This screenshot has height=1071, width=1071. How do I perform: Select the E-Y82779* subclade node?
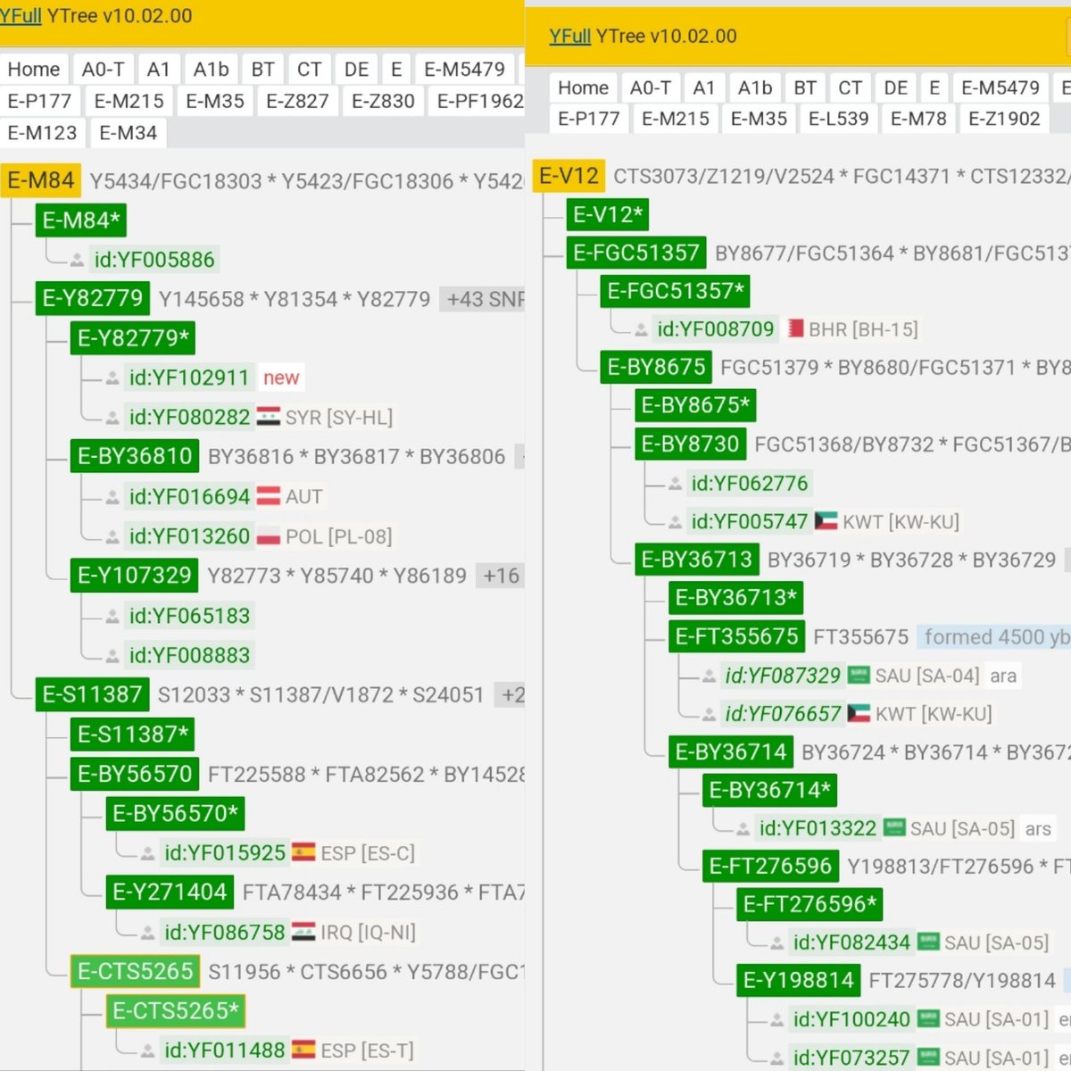[132, 338]
